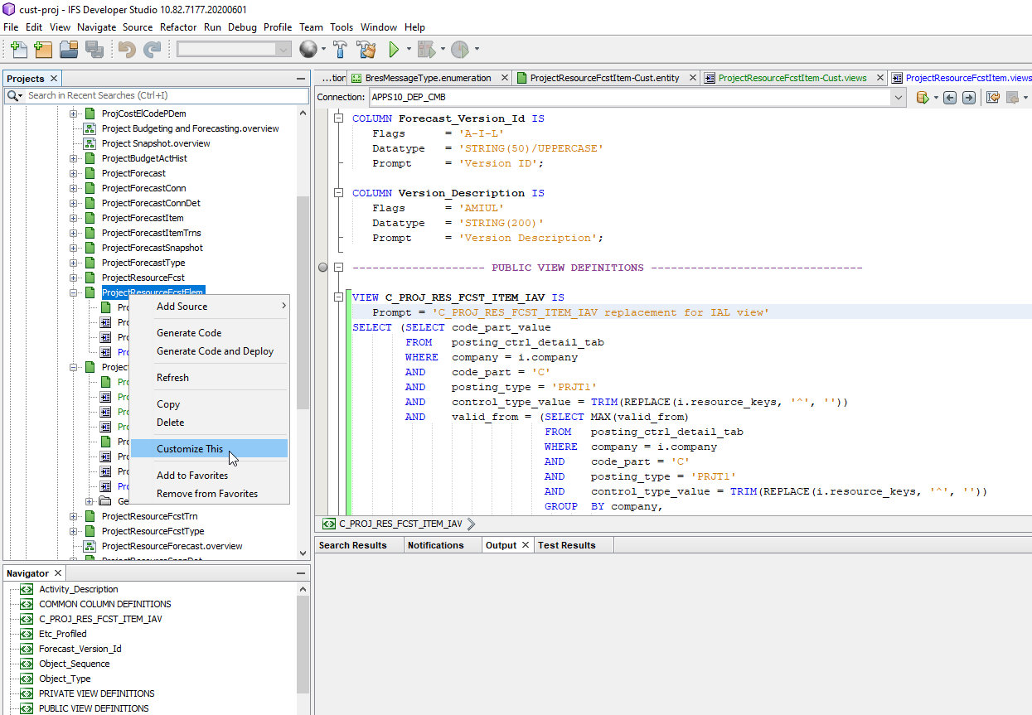Fold the Version_Description column block
This screenshot has height=715, width=1032.
pyautogui.click(x=338, y=193)
